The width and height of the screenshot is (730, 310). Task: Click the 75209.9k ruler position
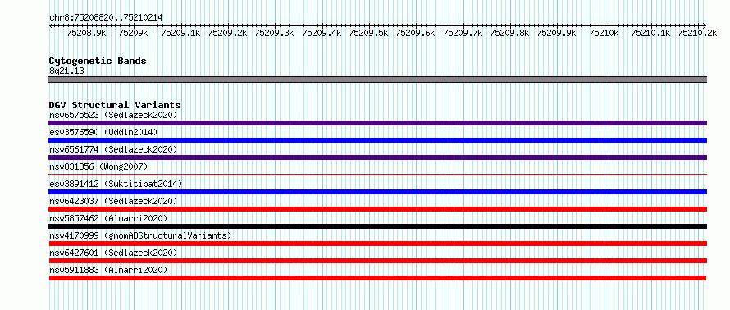tap(557, 33)
